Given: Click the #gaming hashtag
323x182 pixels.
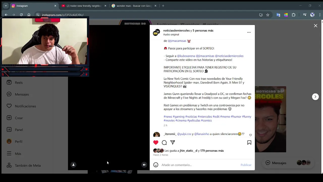Looking at the screenshot, I should click(x=179, y=117).
